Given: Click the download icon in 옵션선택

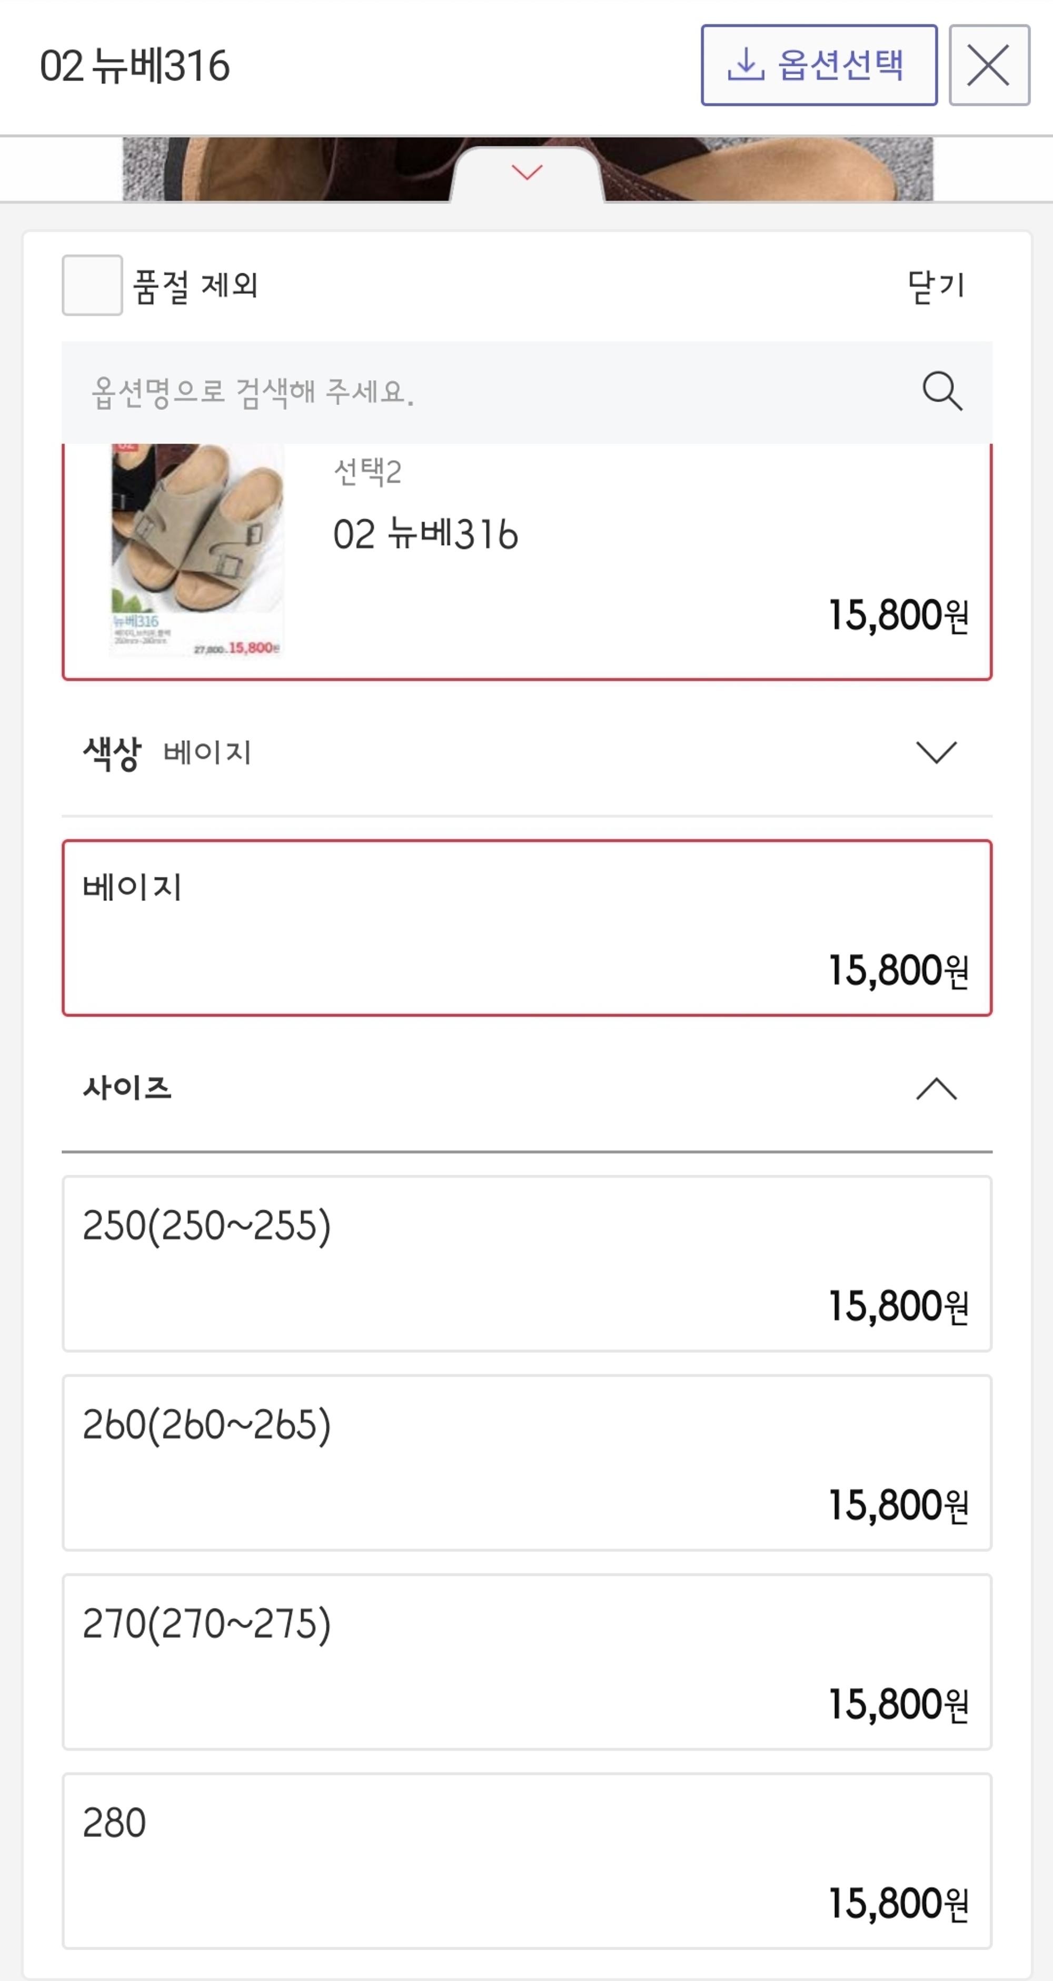Looking at the screenshot, I should [x=744, y=65].
